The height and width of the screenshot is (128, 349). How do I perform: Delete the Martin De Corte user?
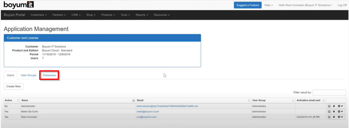[334, 111]
